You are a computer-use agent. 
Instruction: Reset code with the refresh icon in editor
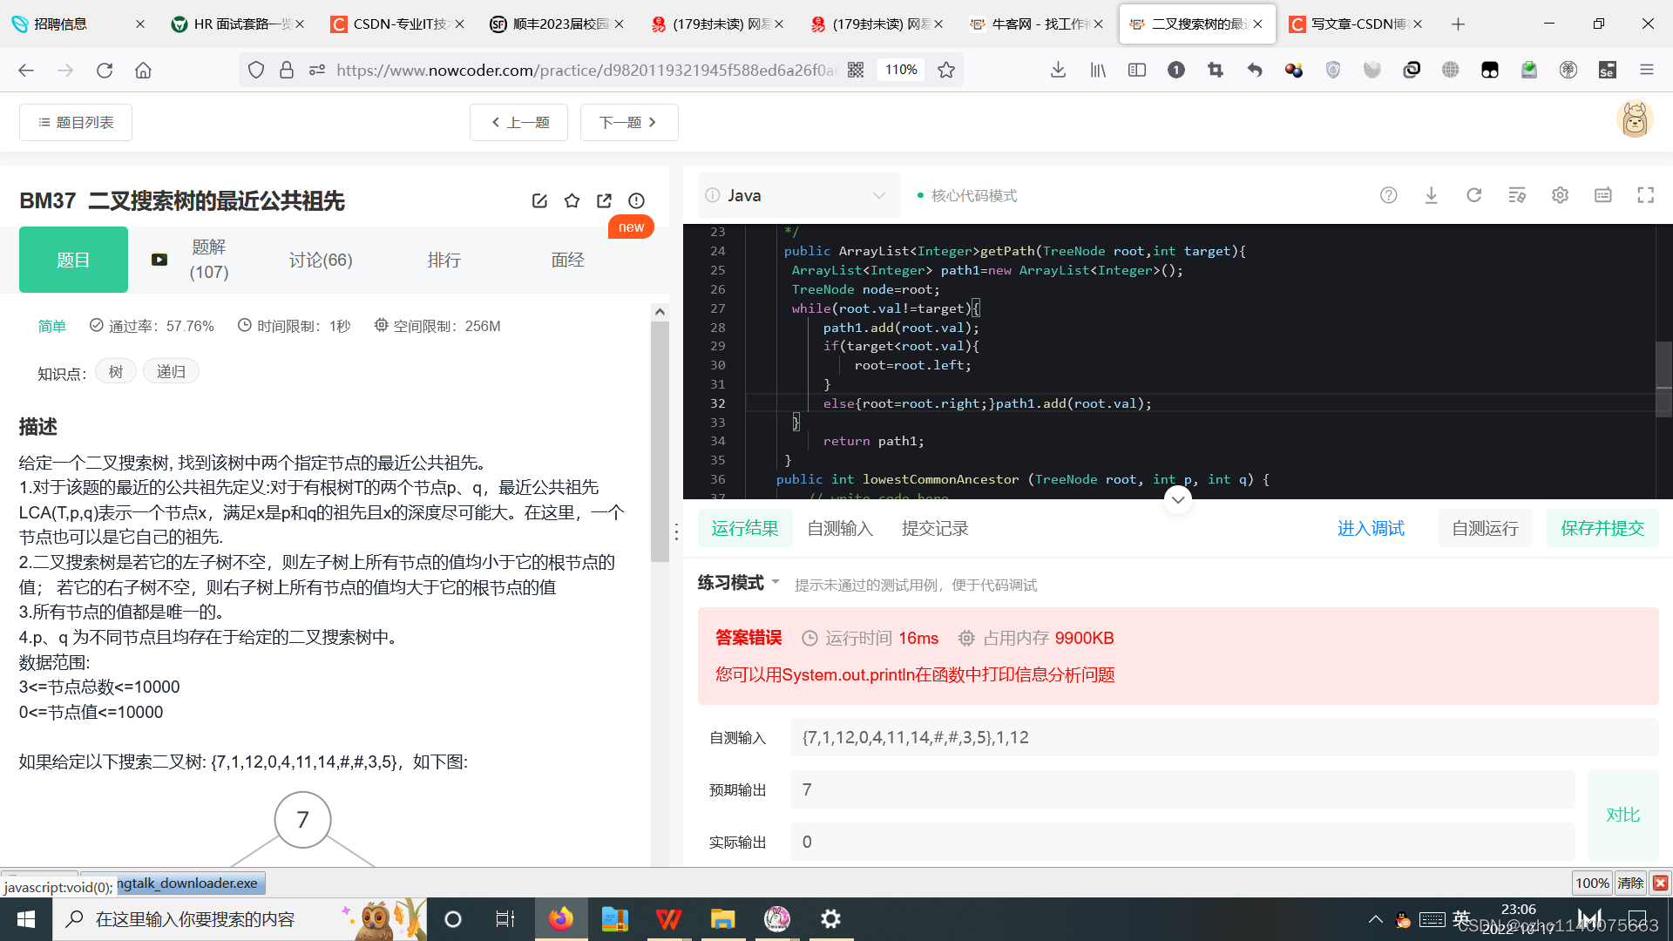point(1473,195)
